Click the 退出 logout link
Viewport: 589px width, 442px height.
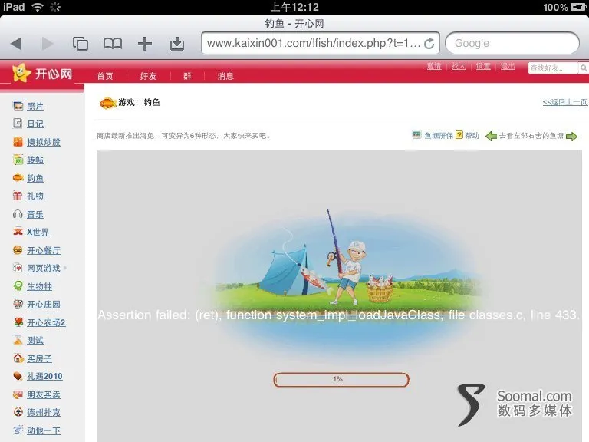pos(508,67)
